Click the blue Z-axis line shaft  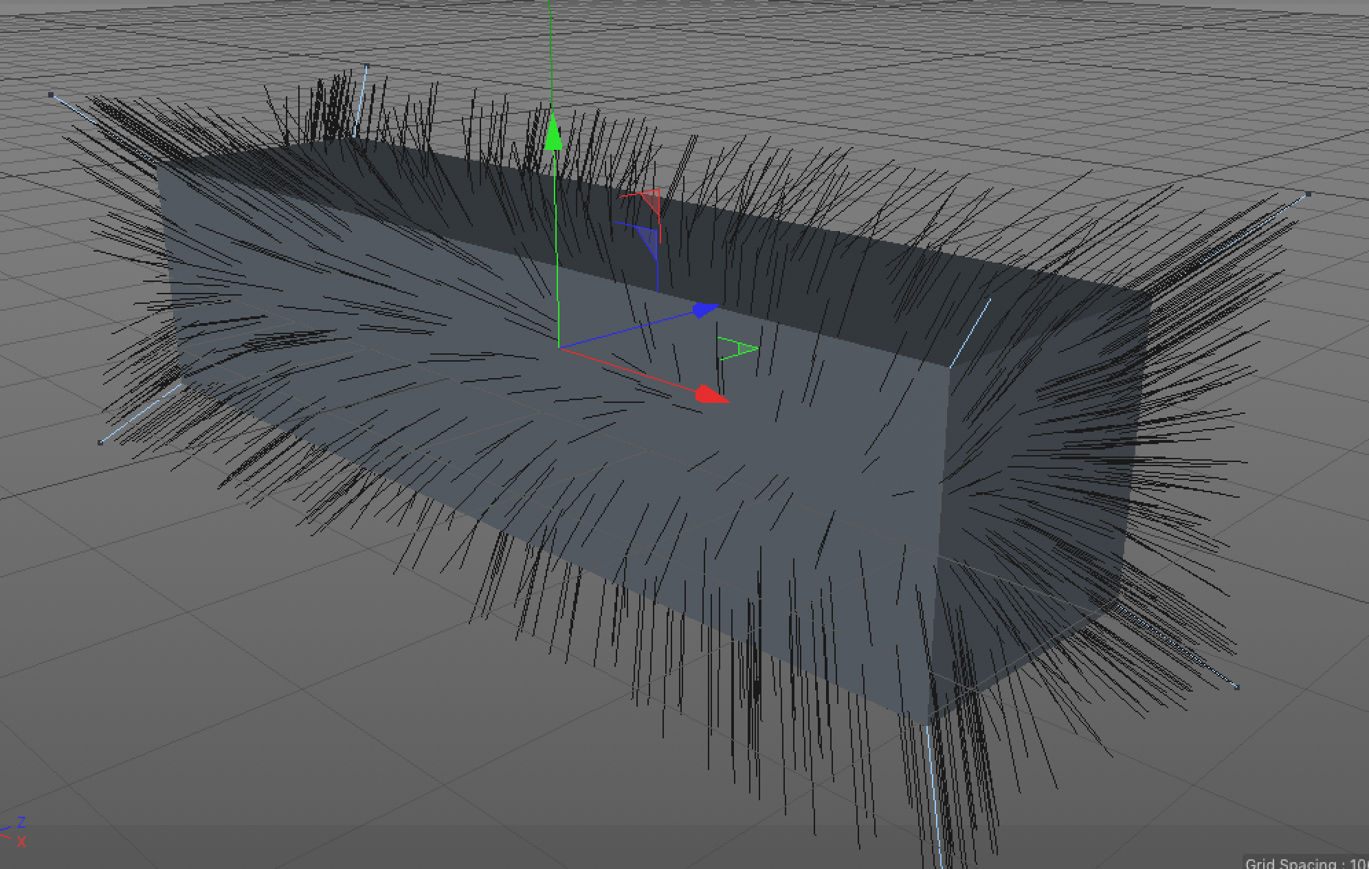(x=625, y=330)
